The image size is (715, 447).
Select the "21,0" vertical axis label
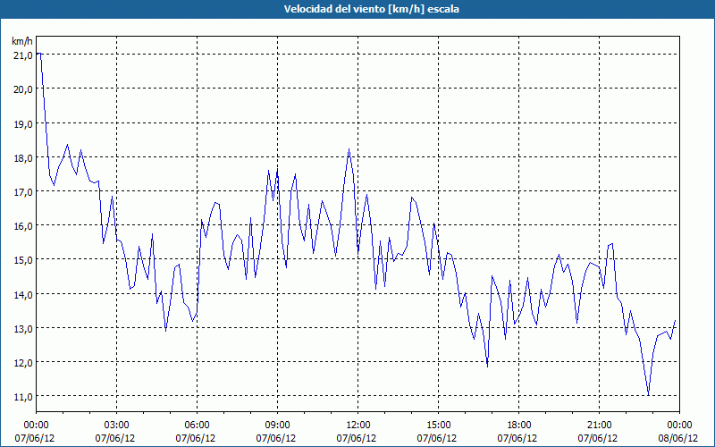click(x=23, y=55)
